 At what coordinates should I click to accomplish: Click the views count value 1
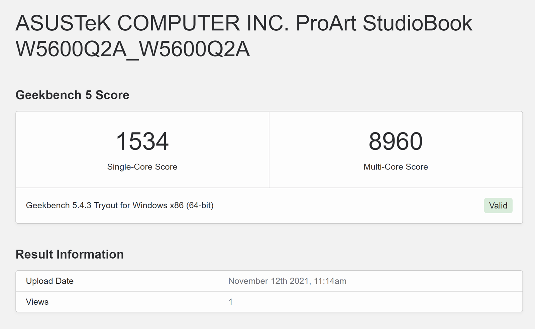point(230,302)
